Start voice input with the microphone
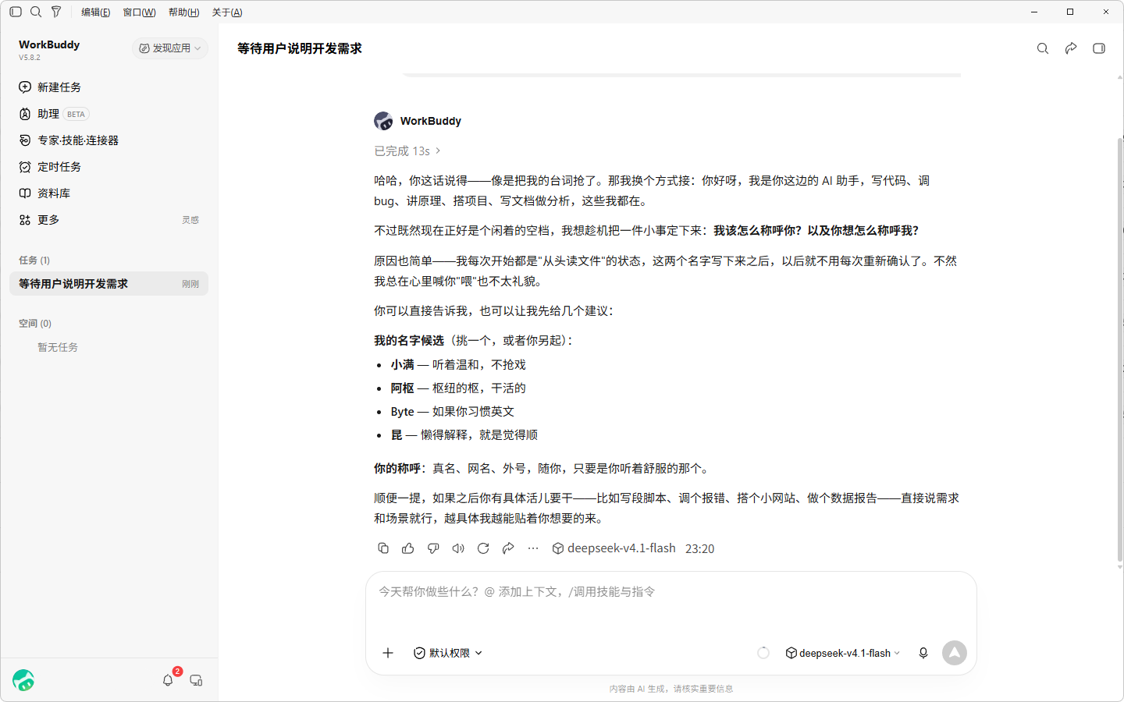The image size is (1124, 702). [923, 653]
